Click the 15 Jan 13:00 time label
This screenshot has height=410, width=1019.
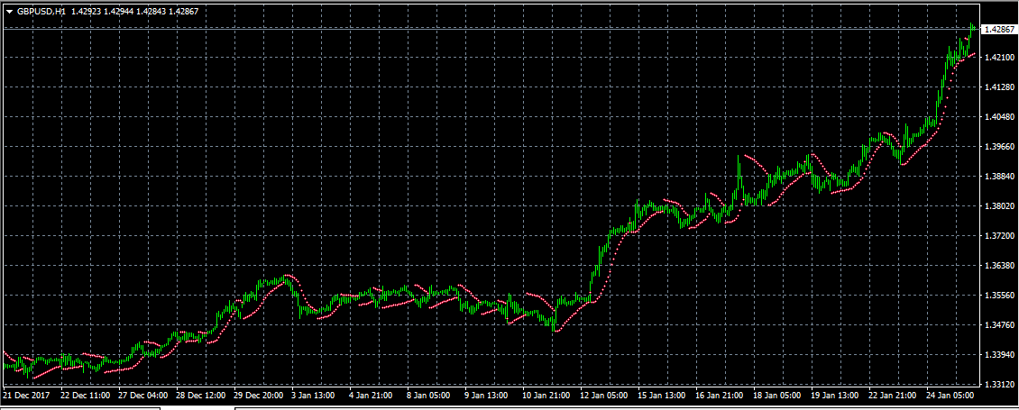point(661,395)
